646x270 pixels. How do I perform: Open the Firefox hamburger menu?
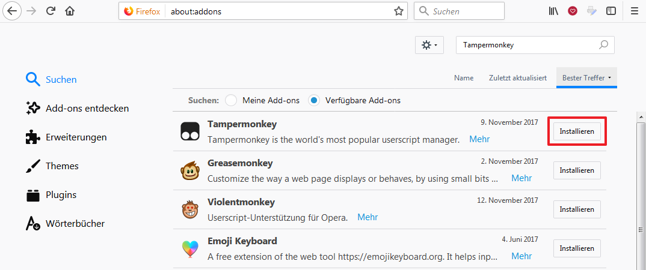click(634, 11)
